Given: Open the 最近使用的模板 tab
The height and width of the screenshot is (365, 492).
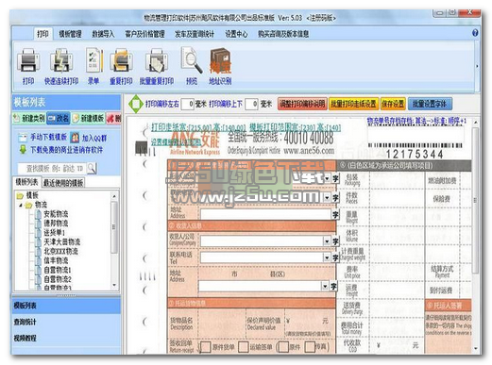Looking at the screenshot, I should (63, 183).
